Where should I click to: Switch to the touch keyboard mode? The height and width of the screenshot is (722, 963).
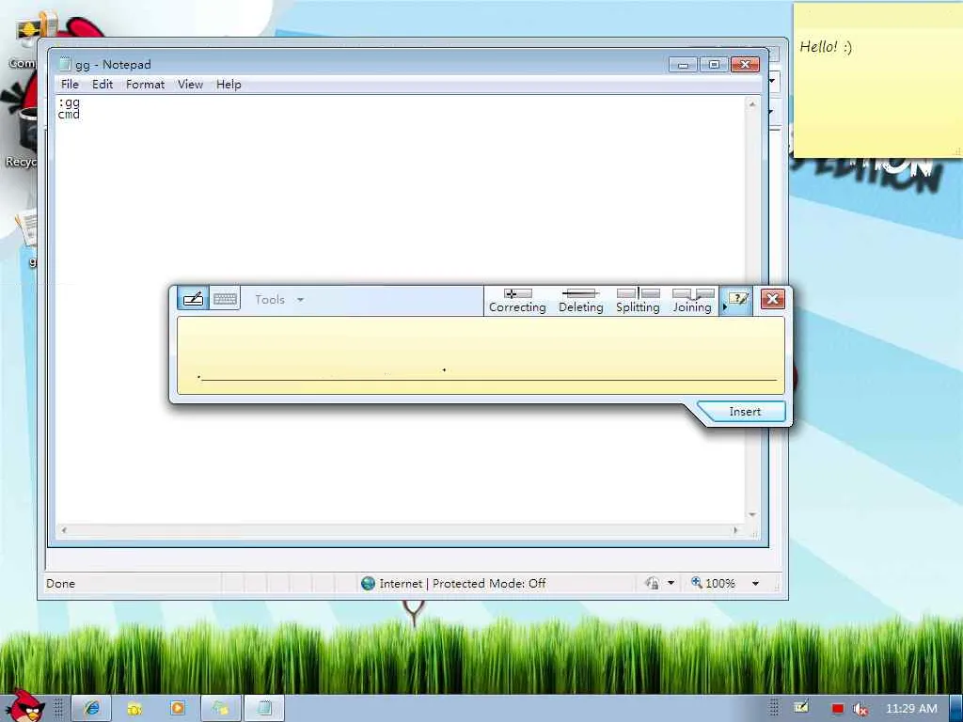(x=225, y=299)
